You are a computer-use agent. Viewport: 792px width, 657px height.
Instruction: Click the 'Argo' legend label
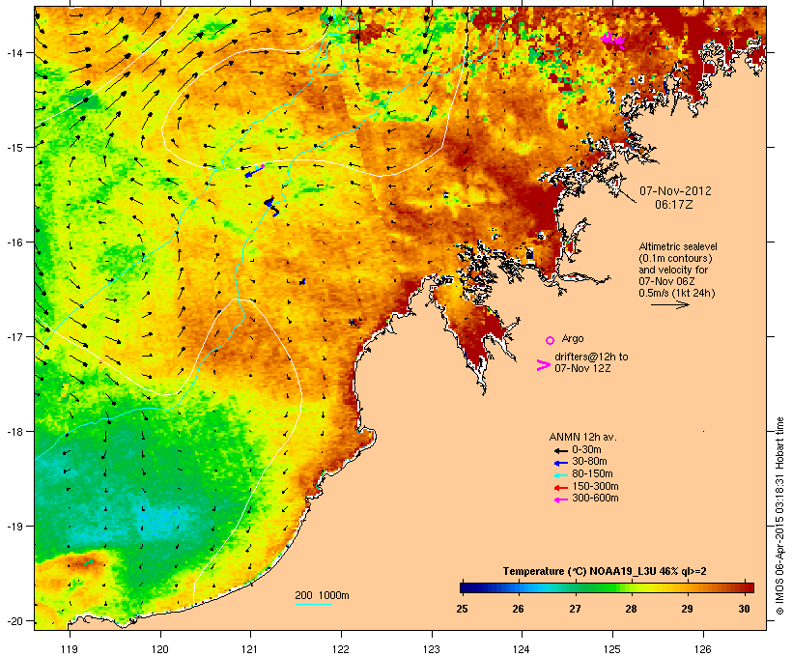(x=573, y=338)
